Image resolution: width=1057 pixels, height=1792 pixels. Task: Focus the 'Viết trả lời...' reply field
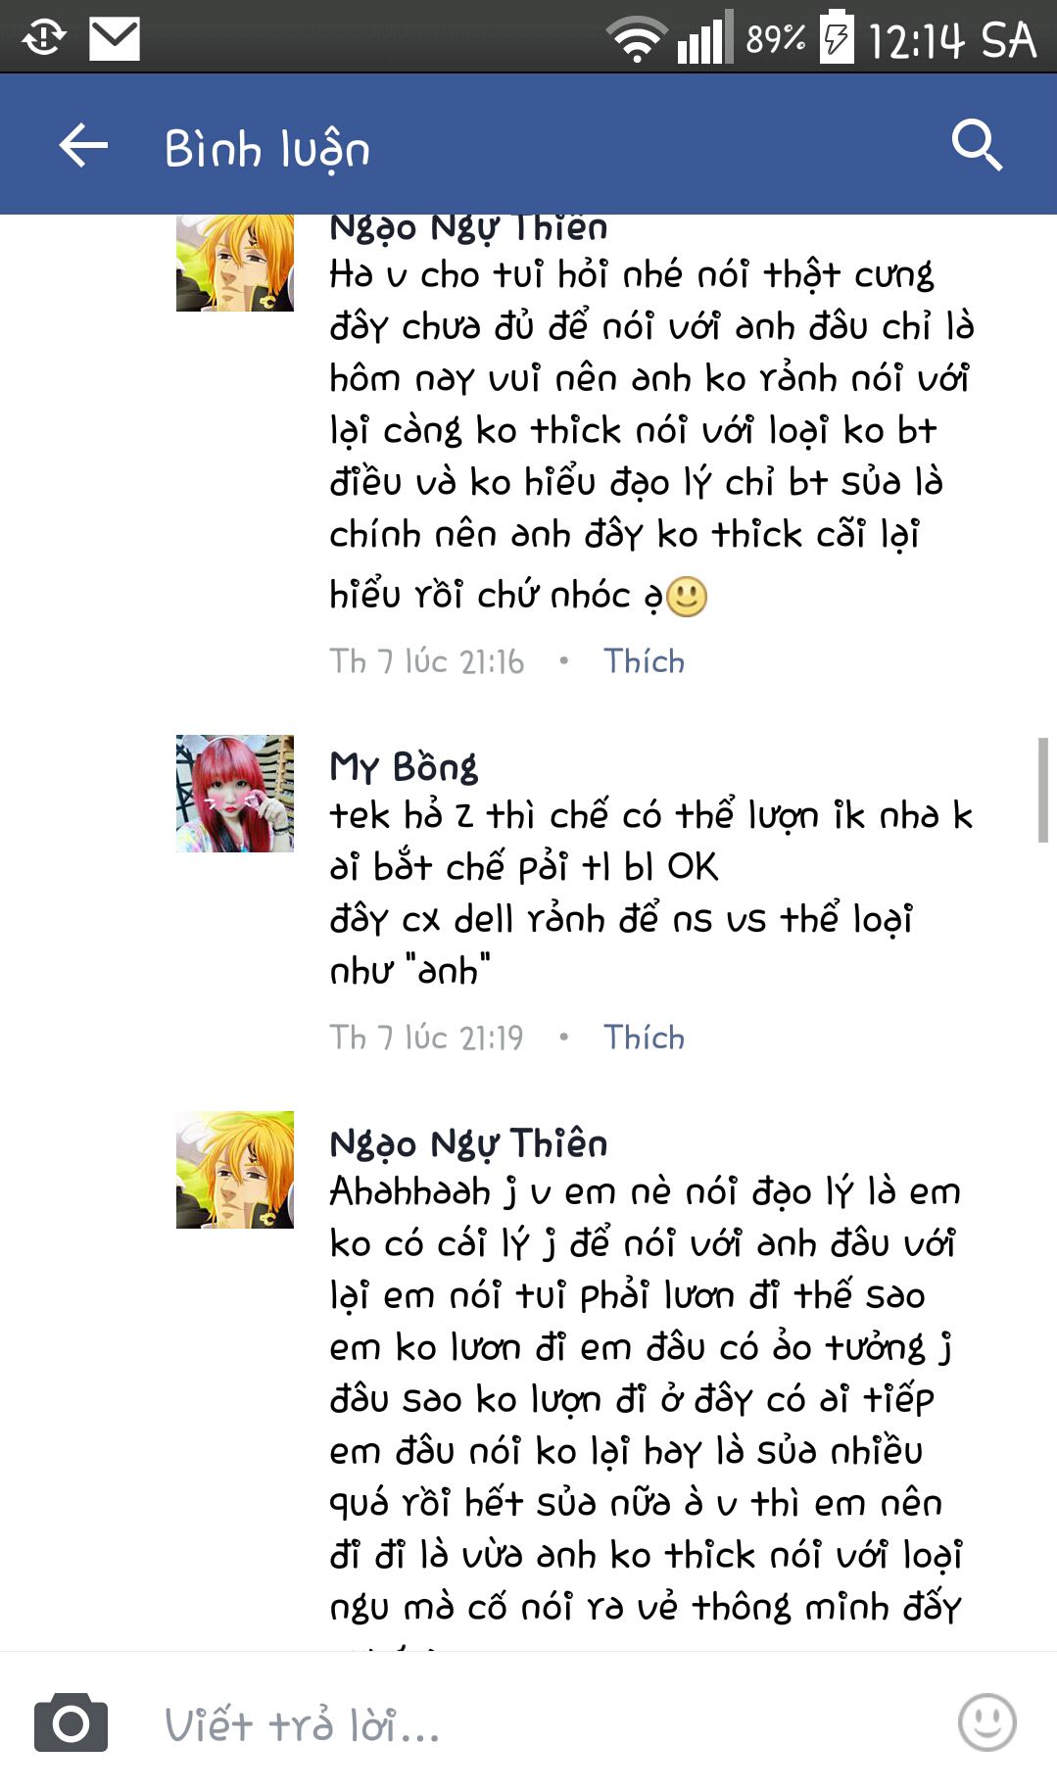[549, 1724]
